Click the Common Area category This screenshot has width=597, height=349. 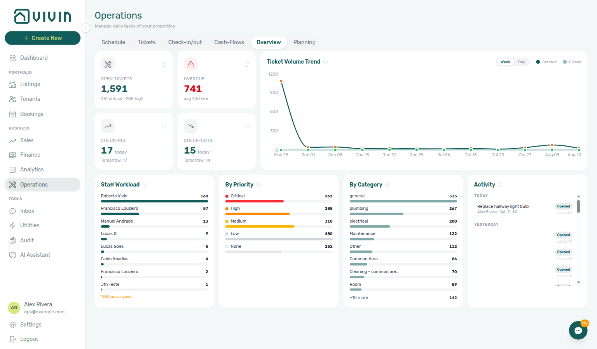403,261
